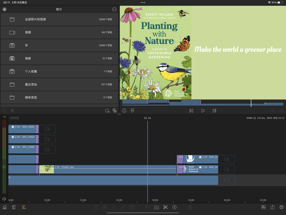Open the add plus circle menu
Image resolution: width=286 pixels, height=215 pixels.
point(175,207)
